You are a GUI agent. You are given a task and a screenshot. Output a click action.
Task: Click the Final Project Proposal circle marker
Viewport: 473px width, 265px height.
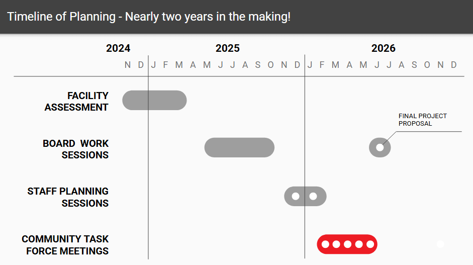tap(380, 148)
